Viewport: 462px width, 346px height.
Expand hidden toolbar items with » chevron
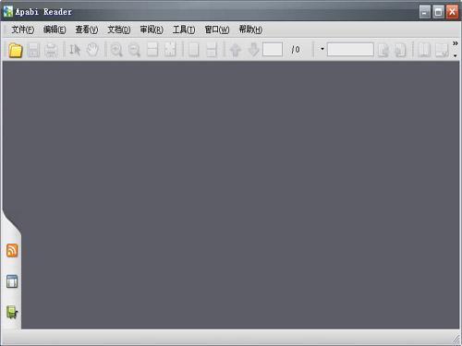(456, 43)
